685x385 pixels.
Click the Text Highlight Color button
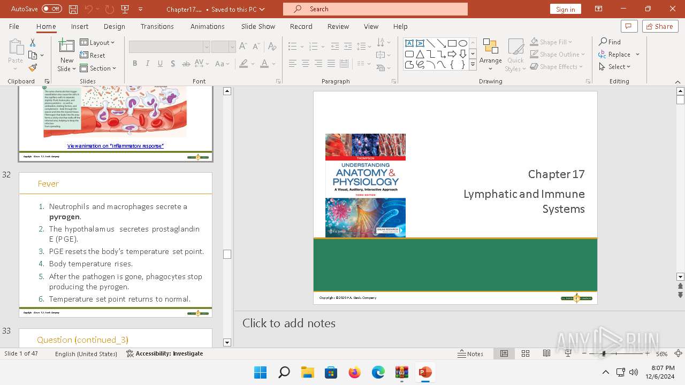pyautogui.click(x=243, y=64)
